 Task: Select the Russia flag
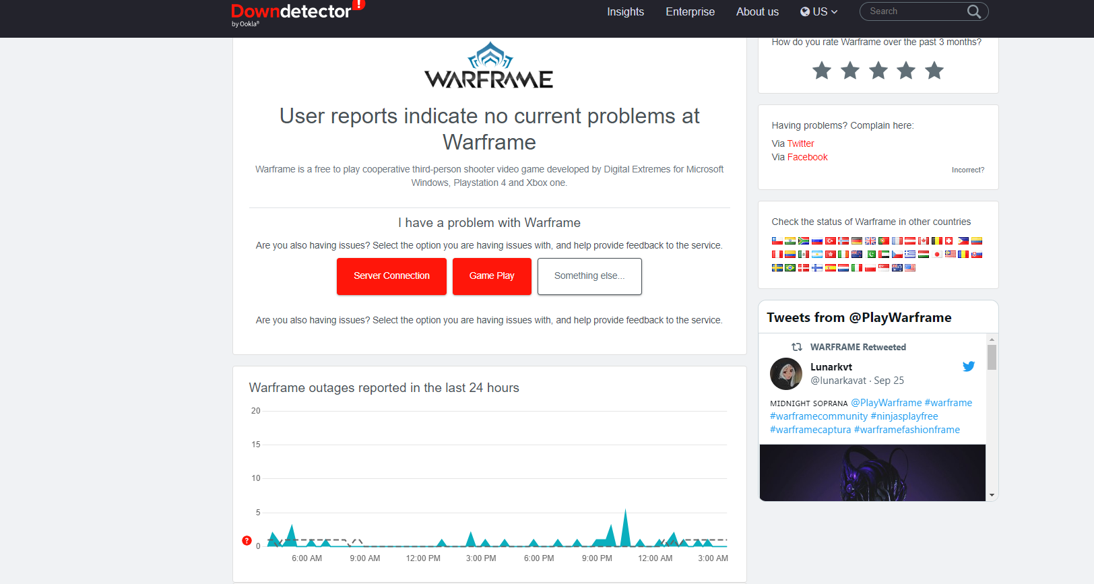pyautogui.click(x=817, y=240)
